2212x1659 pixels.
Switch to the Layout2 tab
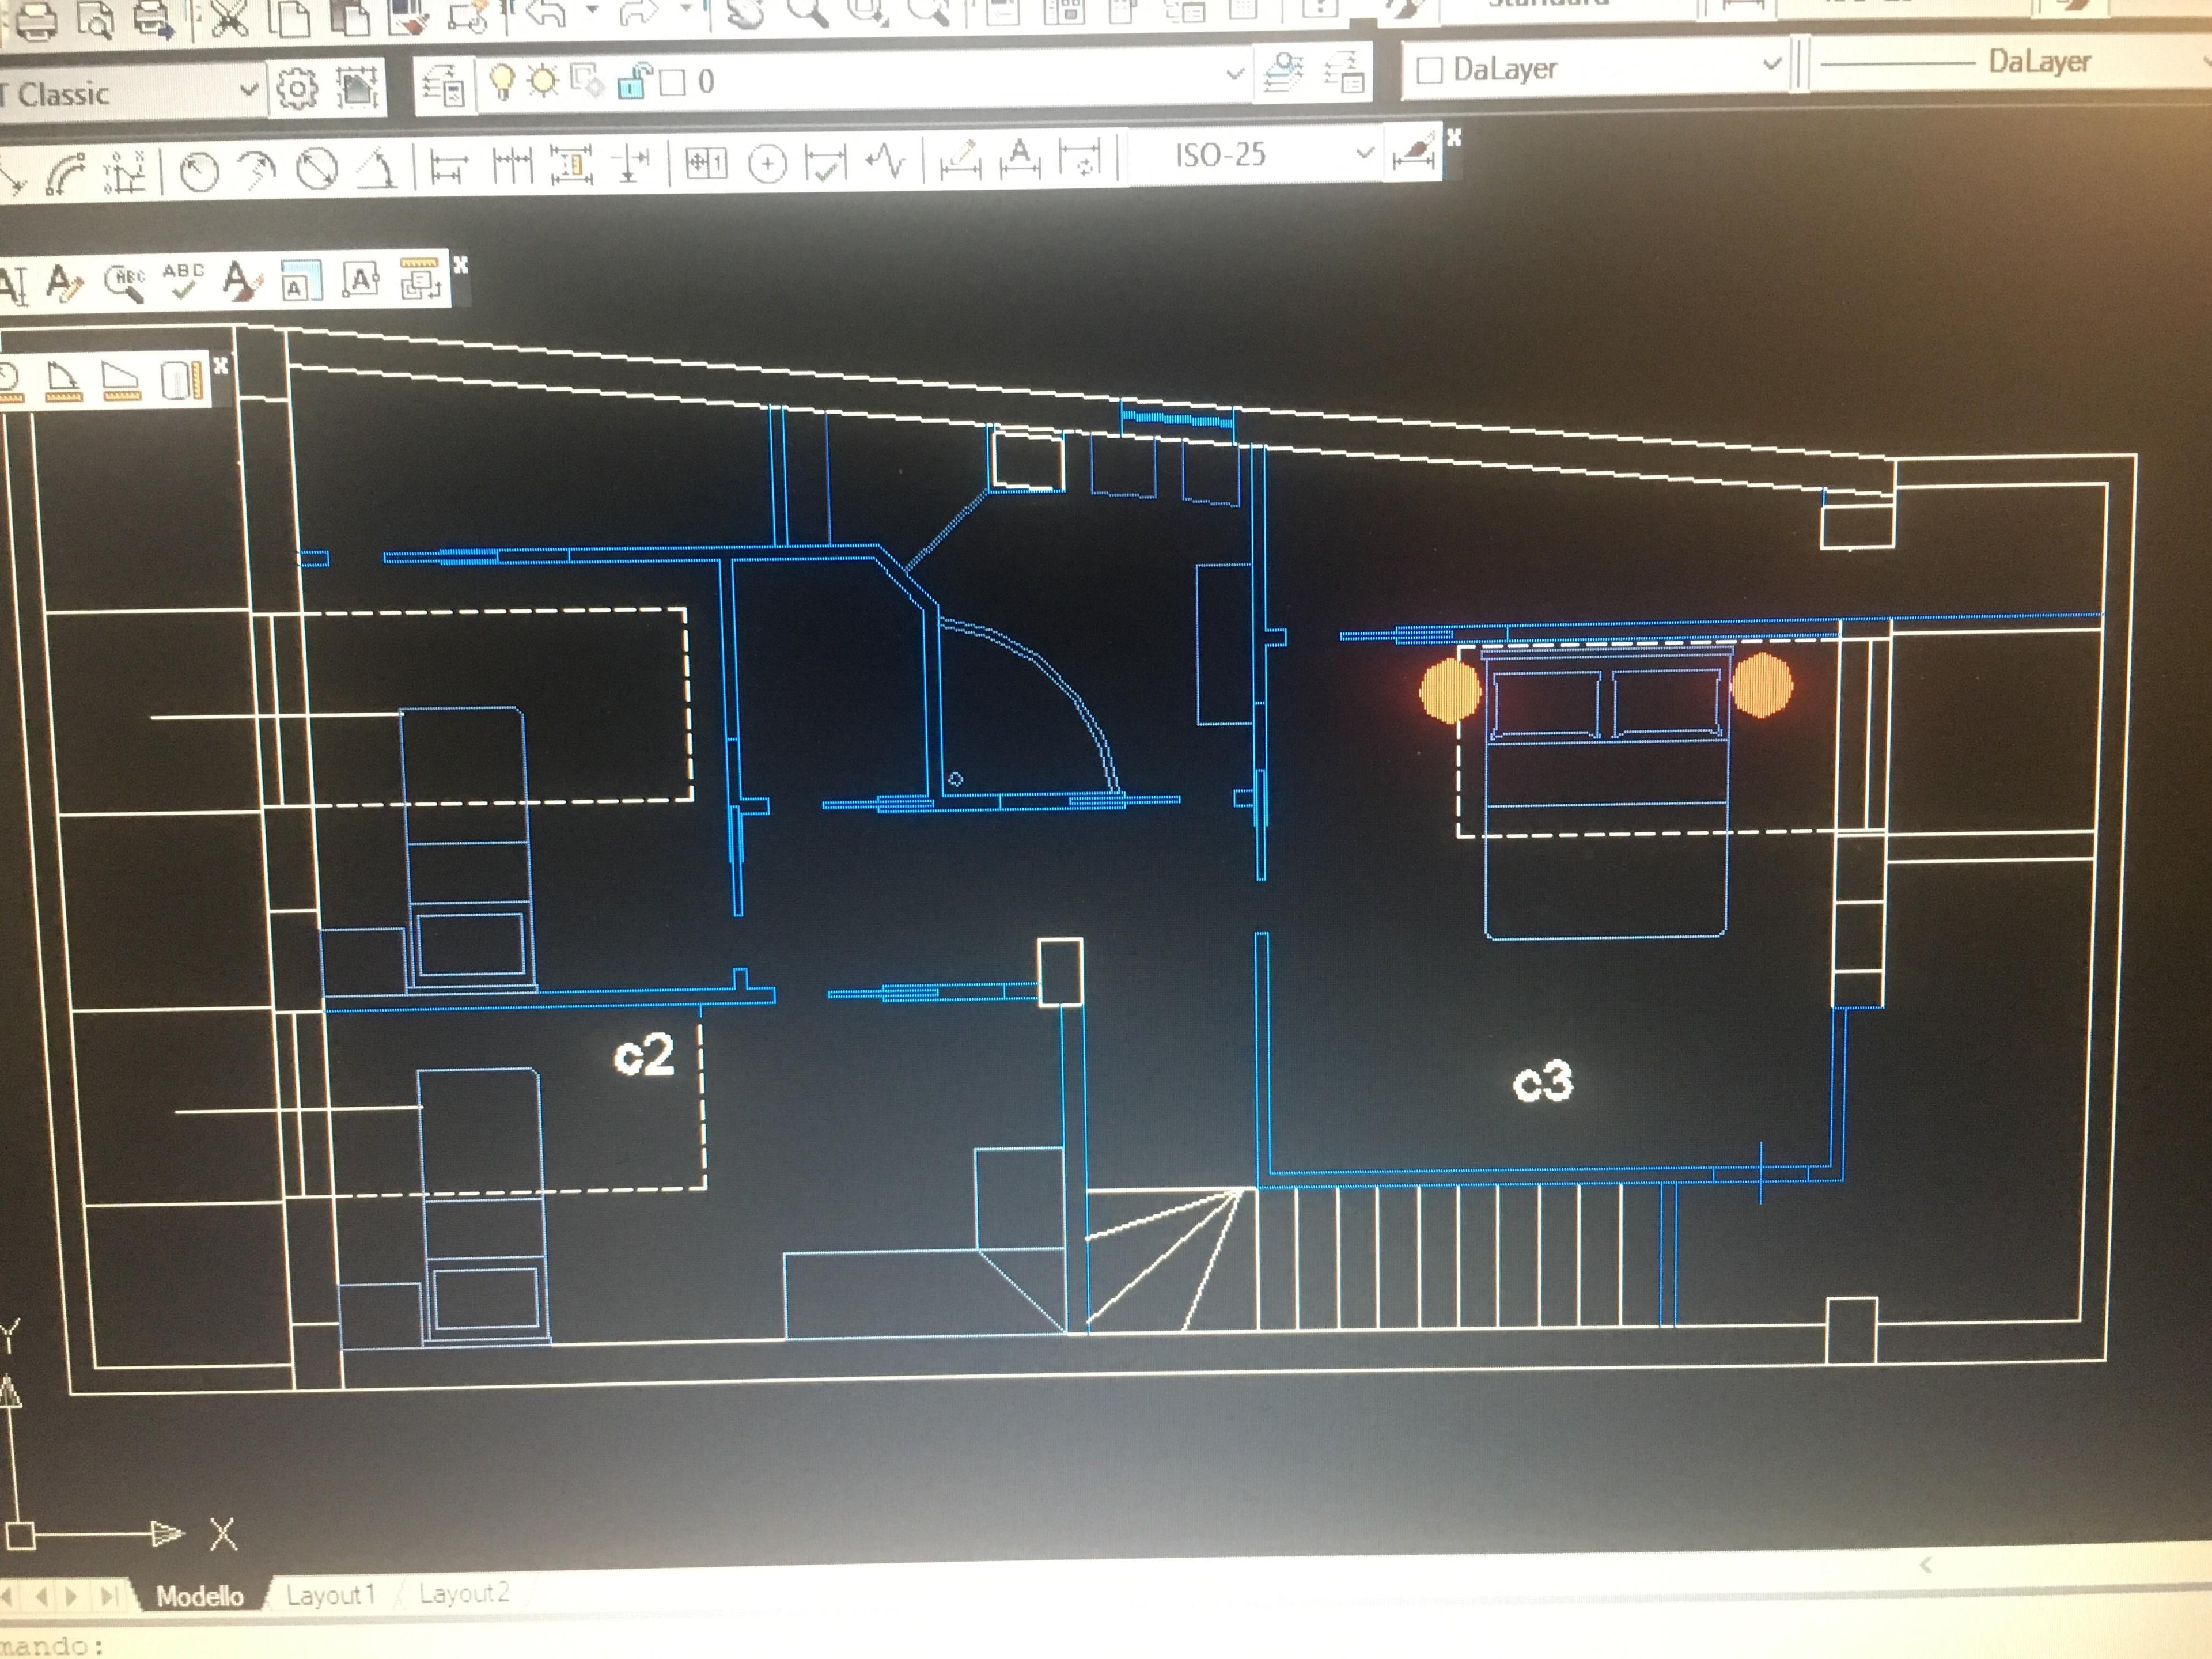pyautogui.click(x=464, y=1592)
